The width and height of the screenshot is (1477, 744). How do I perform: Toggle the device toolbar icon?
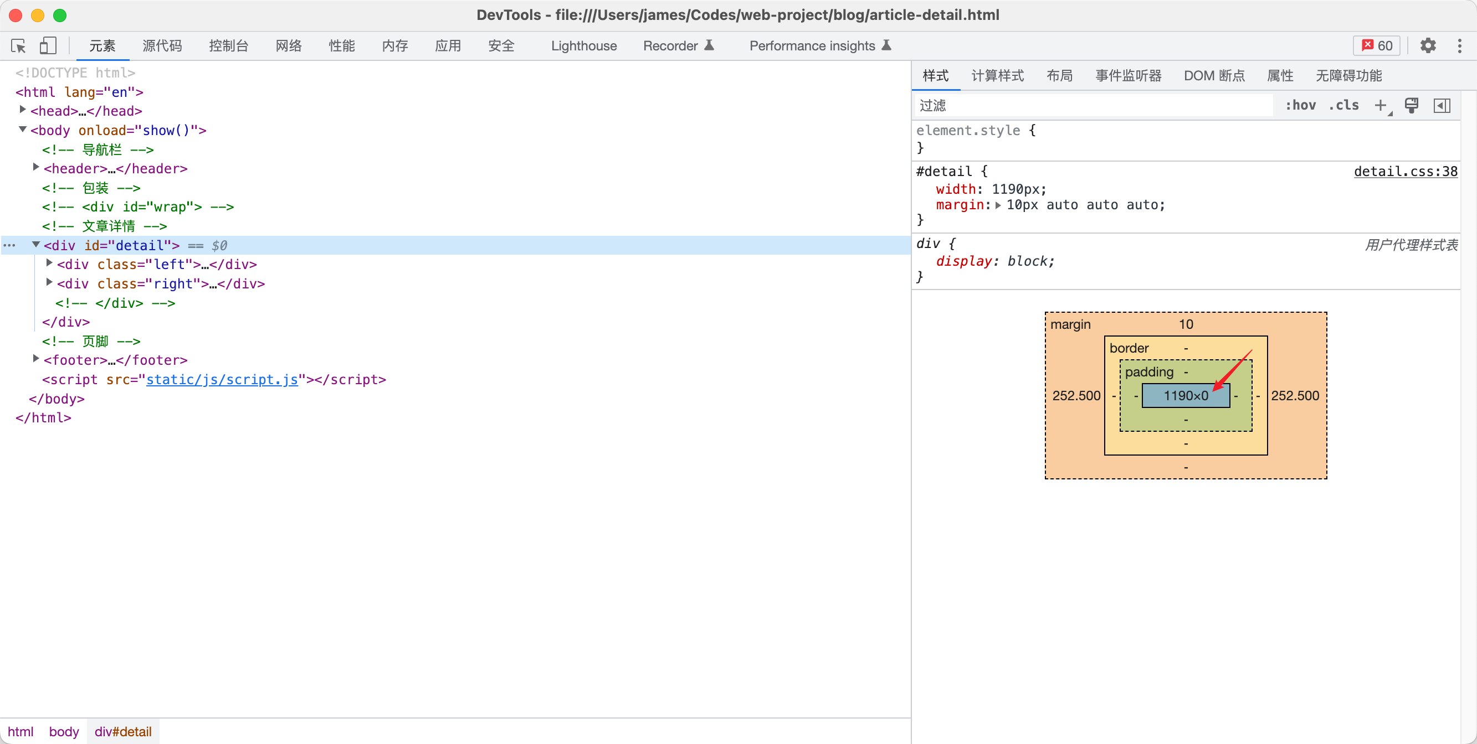(x=48, y=46)
